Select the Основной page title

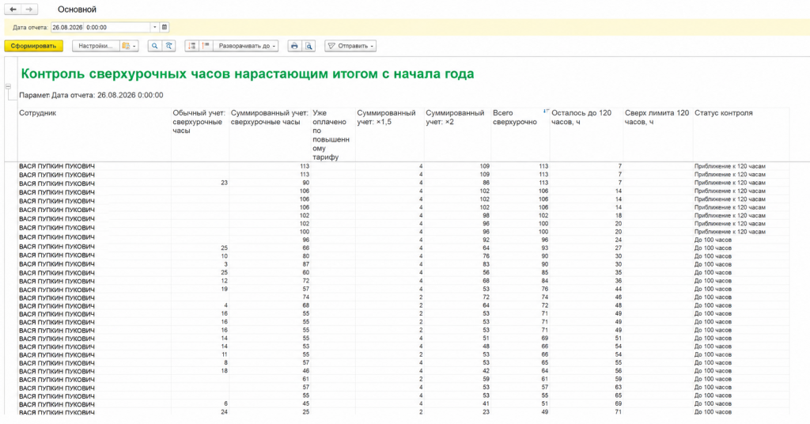coord(77,9)
